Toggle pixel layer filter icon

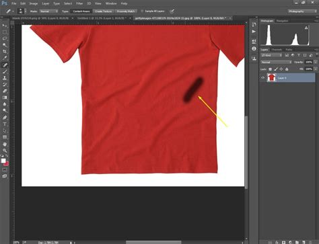pyautogui.click(x=287, y=55)
